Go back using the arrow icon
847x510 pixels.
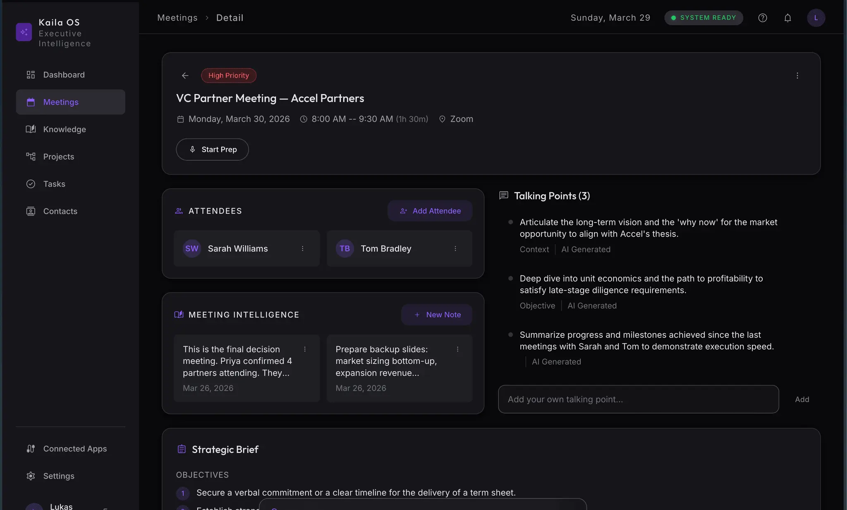[185, 76]
